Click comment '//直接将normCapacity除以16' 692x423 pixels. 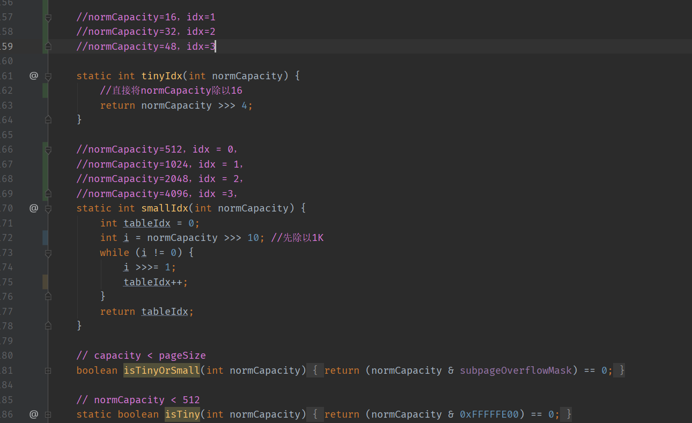(171, 90)
